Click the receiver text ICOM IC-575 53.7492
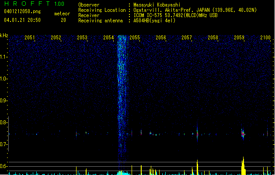275x175 pixels. point(175,15)
